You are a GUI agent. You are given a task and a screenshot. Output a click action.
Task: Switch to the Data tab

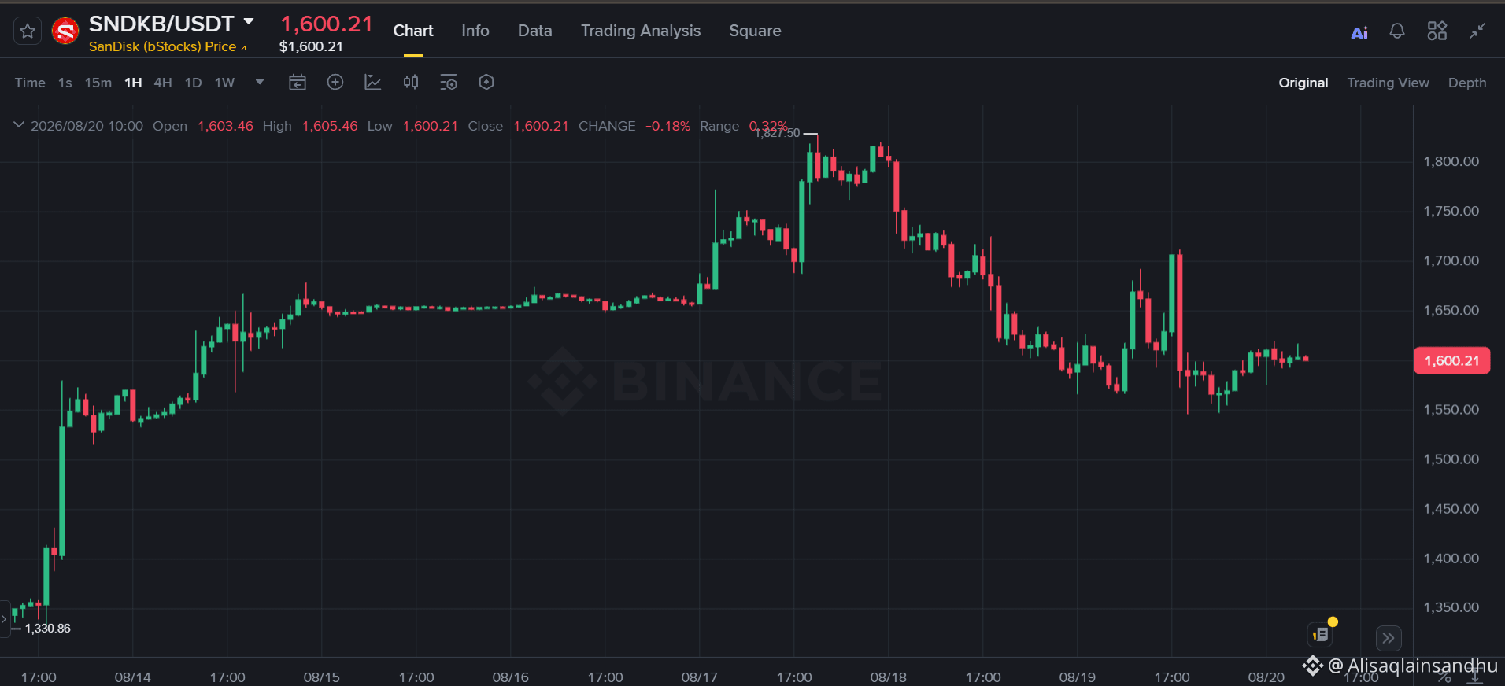click(x=535, y=31)
